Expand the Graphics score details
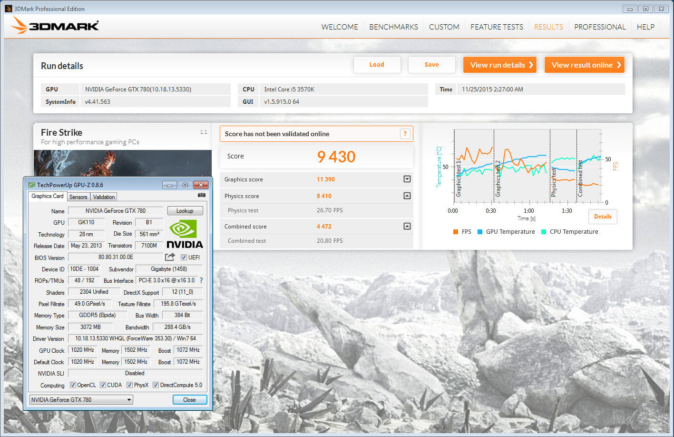 407,179
